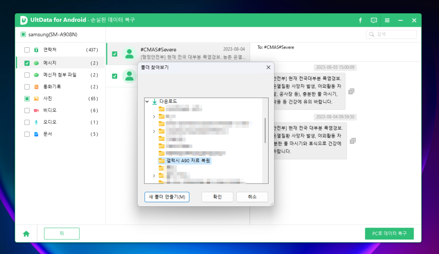The width and height of the screenshot is (439, 254).
Task: Click the 2023-08-04 09:59:50 timestamp
Action: tap(335, 117)
